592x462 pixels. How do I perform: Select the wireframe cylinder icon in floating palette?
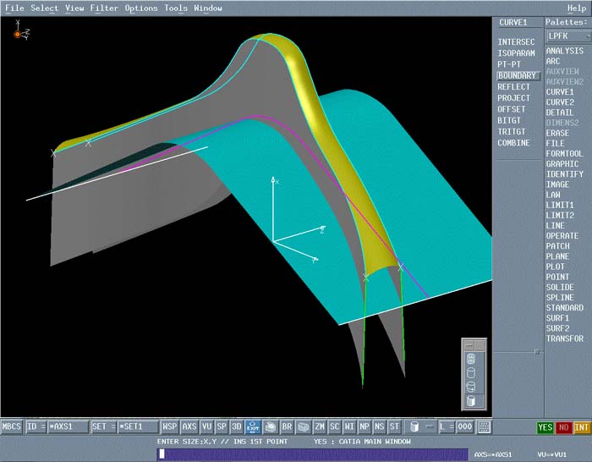point(470,358)
